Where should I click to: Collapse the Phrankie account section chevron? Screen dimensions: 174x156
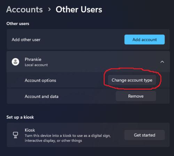coord(162,62)
